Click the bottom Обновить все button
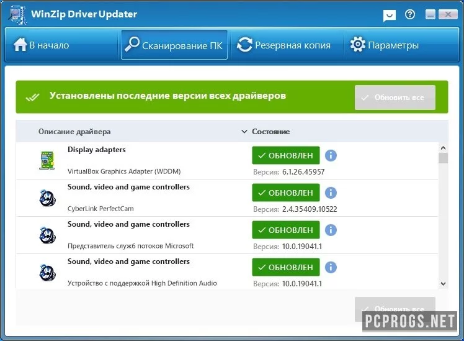The width and height of the screenshot is (464, 341). (x=395, y=309)
